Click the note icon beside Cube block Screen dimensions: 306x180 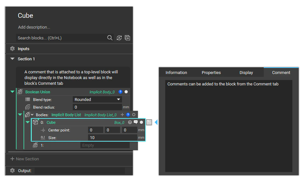pos(149,122)
